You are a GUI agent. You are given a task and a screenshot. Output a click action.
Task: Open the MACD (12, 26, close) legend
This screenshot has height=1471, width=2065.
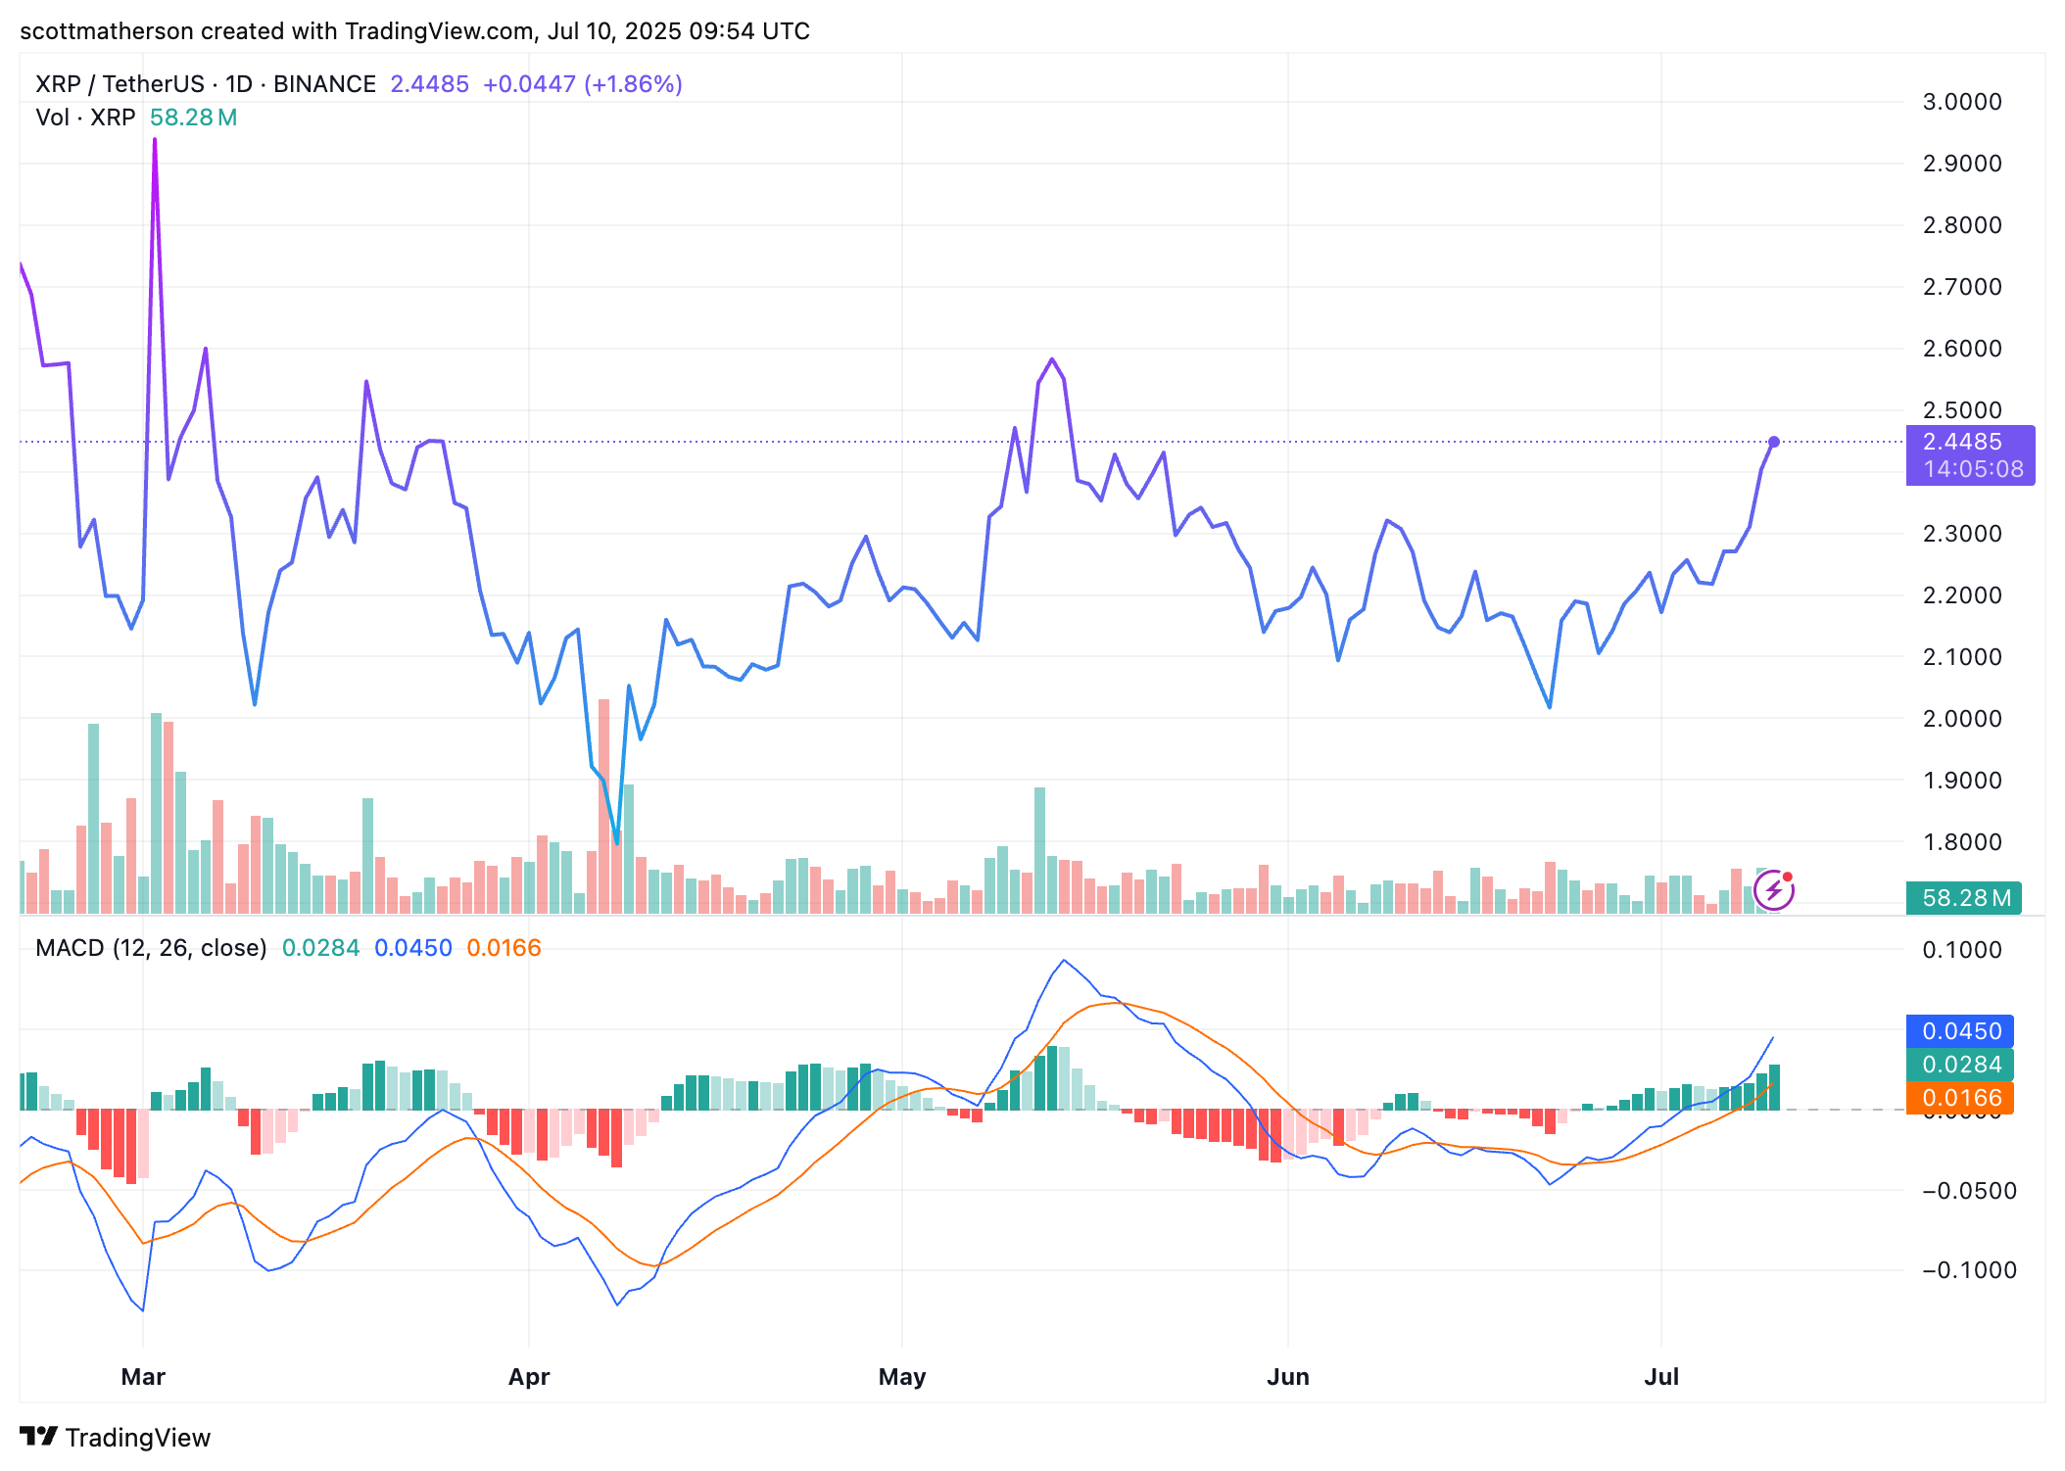[x=151, y=948]
